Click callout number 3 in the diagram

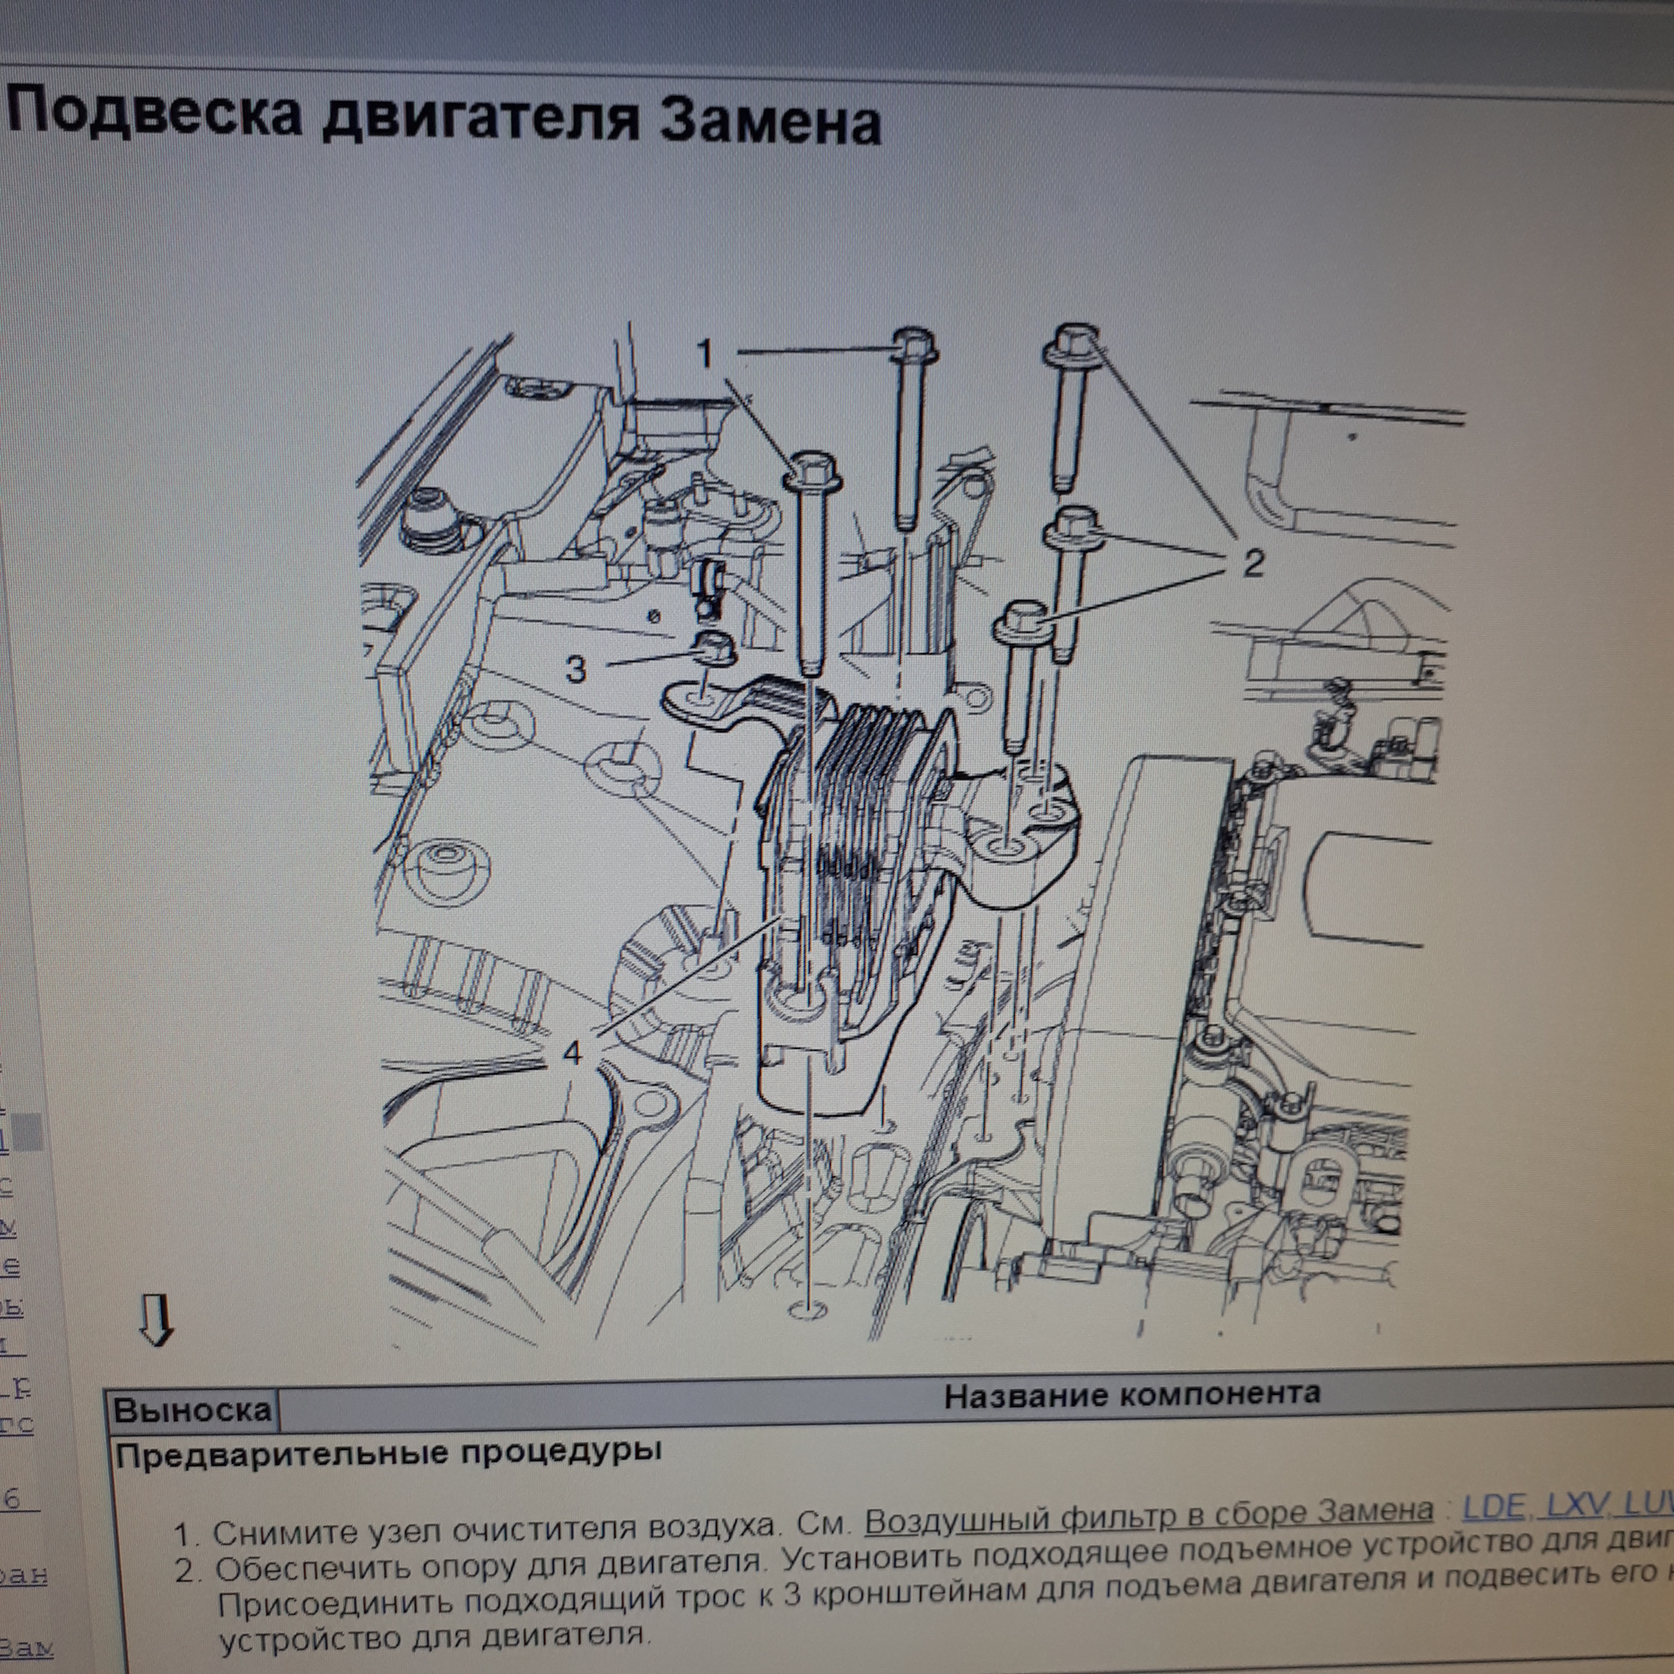pyautogui.click(x=575, y=670)
